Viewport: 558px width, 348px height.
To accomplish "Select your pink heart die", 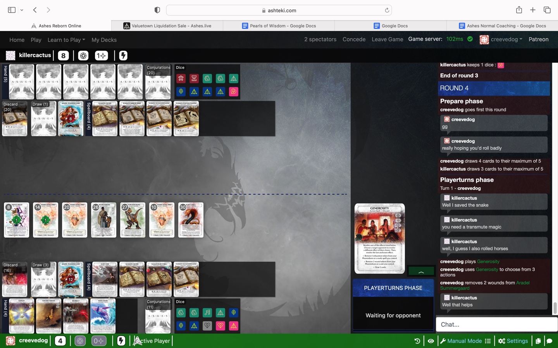I will 220,326.
